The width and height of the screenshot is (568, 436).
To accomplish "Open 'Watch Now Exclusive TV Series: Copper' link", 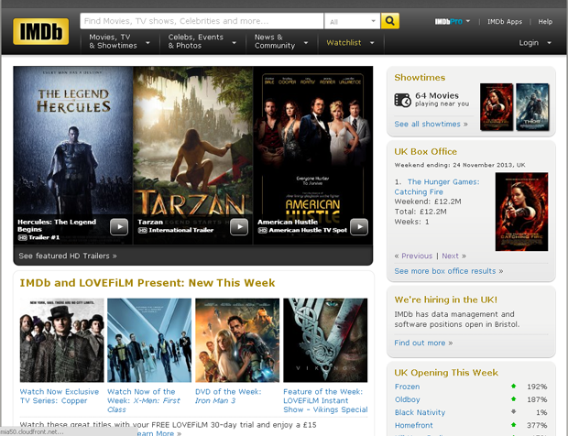I will pyautogui.click(x=60, y=397).
